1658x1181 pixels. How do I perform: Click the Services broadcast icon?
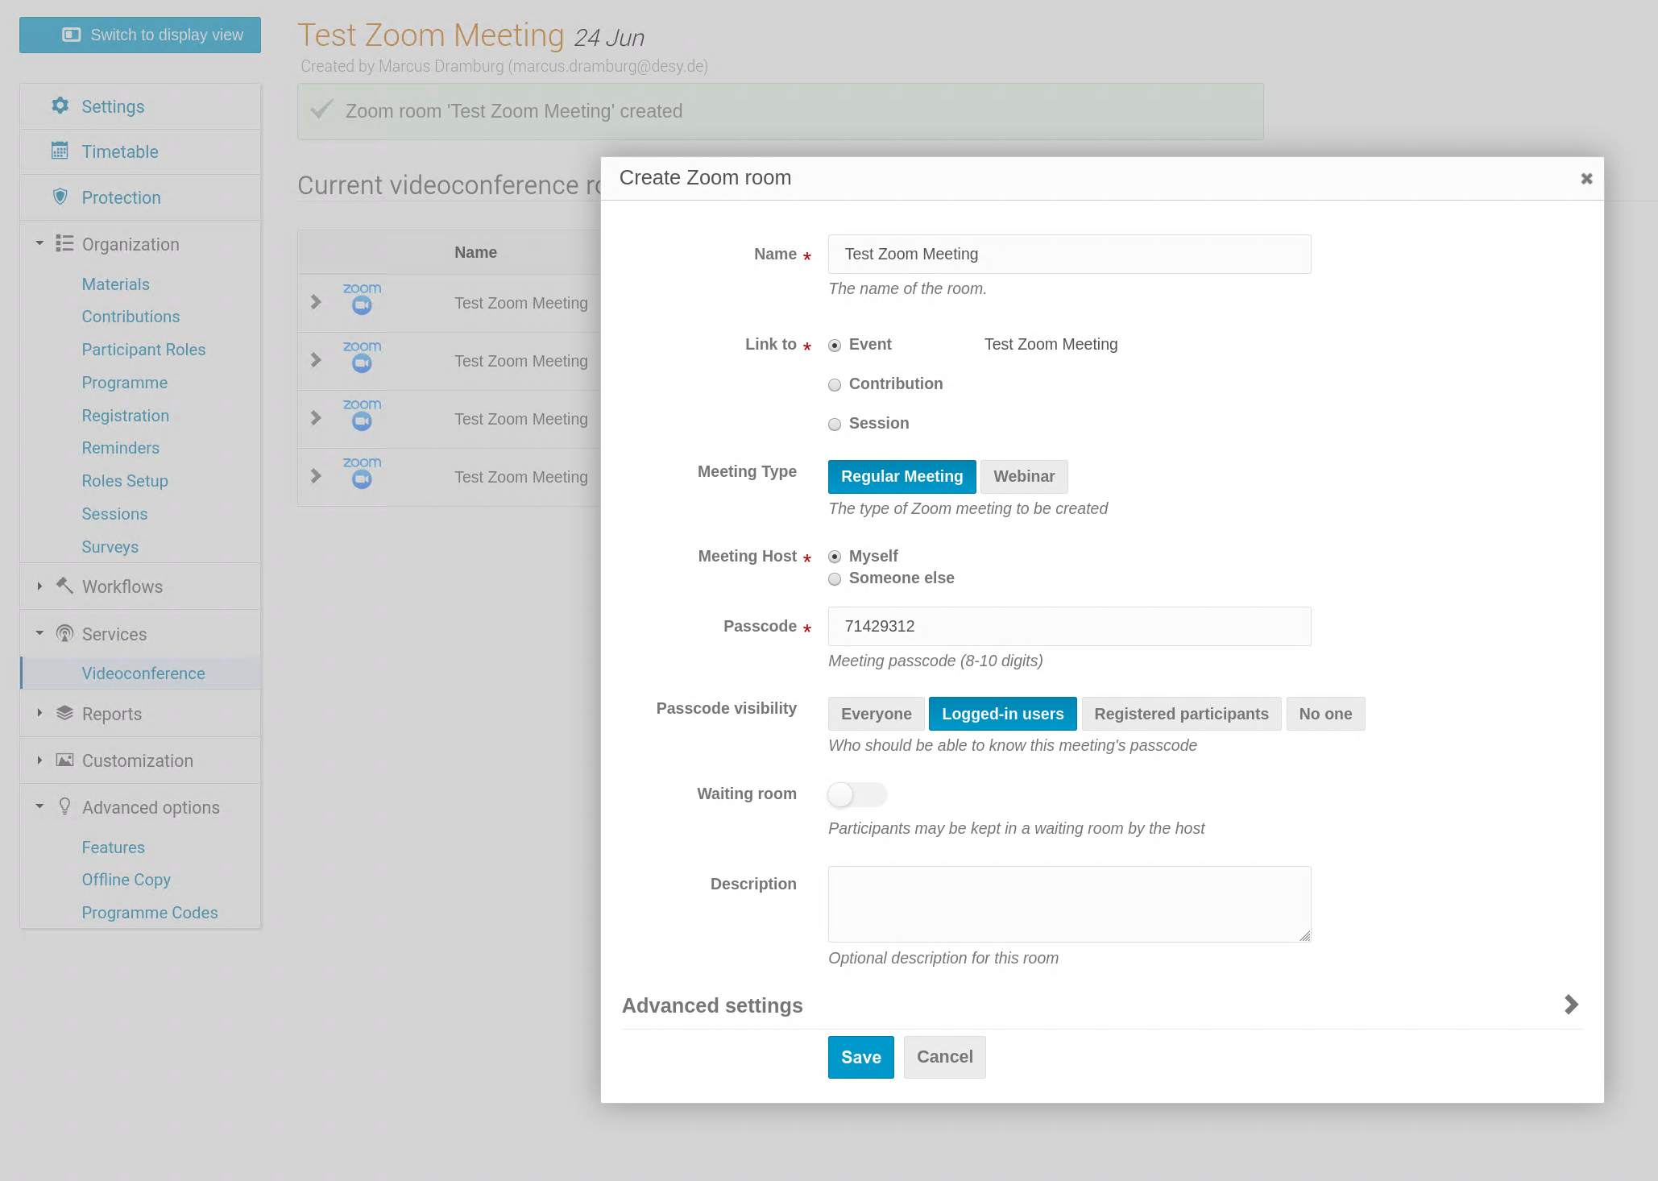coord(64,633)
